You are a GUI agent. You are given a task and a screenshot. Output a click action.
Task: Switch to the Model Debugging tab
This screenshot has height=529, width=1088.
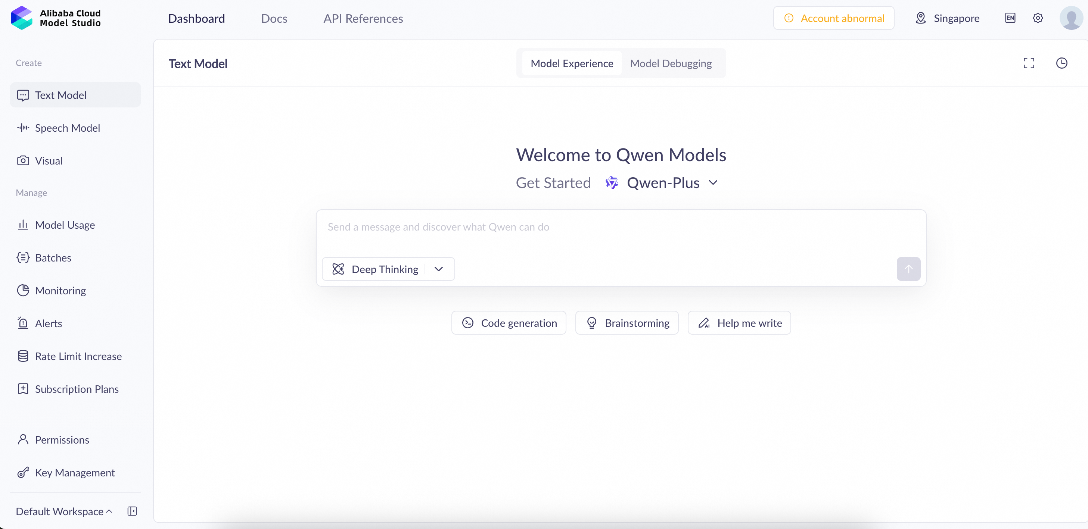[671, 63]
